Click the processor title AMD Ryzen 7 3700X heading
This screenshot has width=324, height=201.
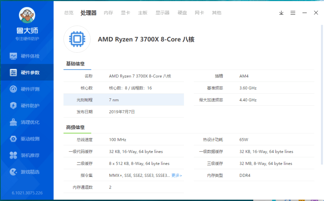[x=146, y=39]
